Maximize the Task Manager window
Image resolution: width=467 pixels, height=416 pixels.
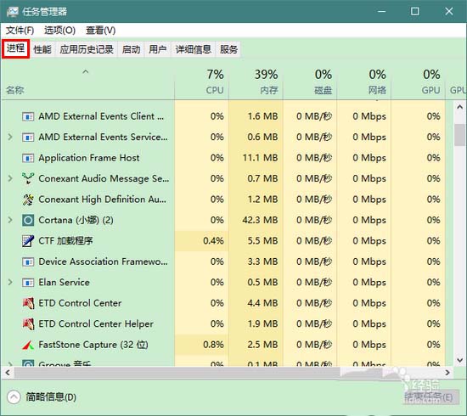click(x=415, y=11)
